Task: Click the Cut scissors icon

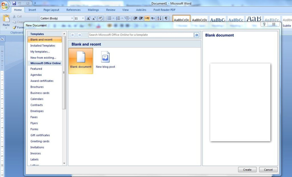Action: click(14, 16)
